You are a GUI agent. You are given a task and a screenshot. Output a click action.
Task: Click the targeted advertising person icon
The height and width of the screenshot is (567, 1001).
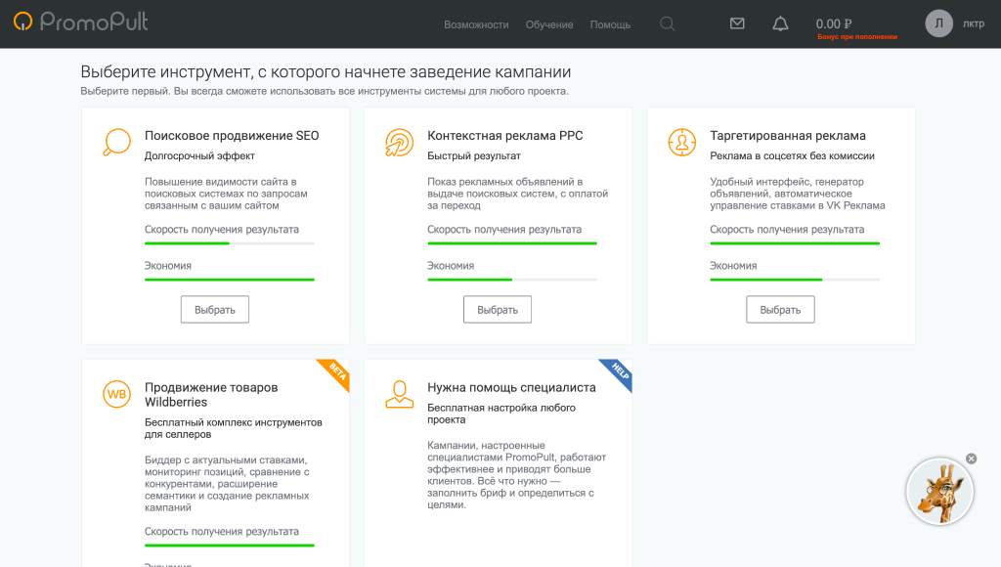(x=681, y=142)
